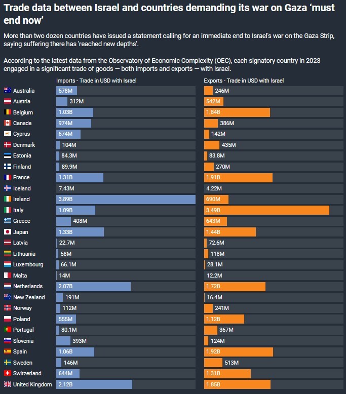Click the Greece flag icon
The image size is (346, 394).
7,221
